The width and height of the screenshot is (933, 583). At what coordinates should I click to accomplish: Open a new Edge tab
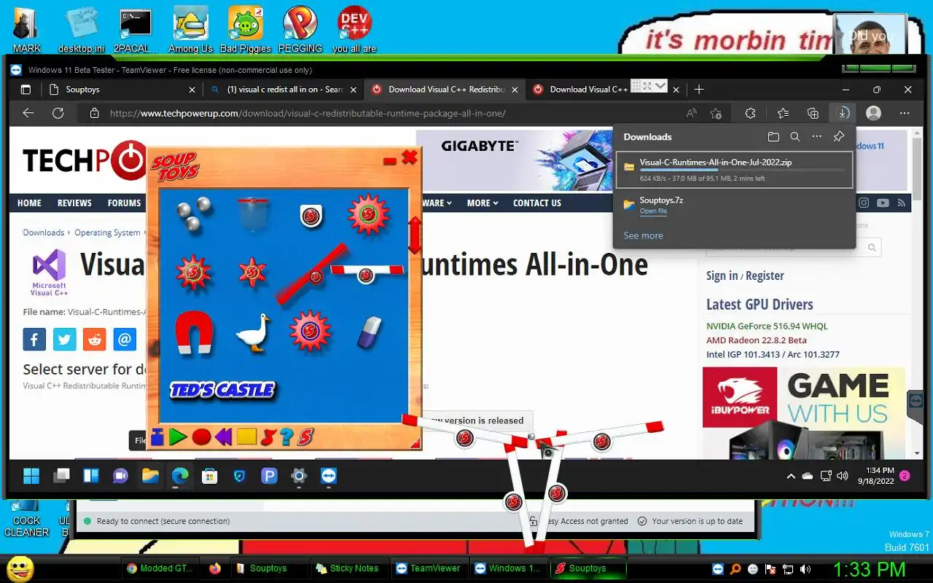(699, 90)
